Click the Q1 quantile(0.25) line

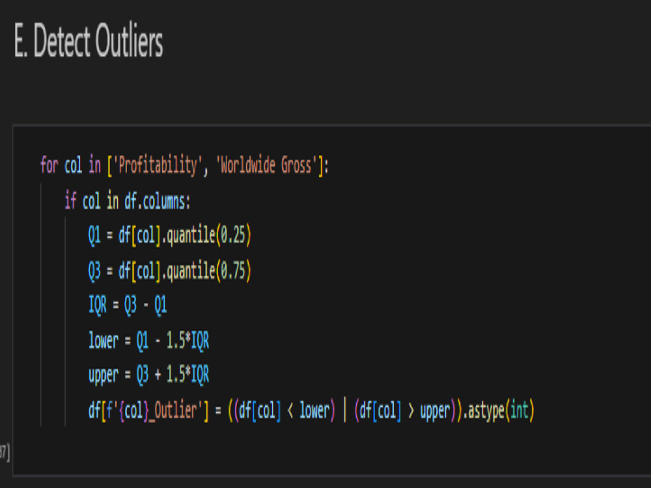point(169,236)
